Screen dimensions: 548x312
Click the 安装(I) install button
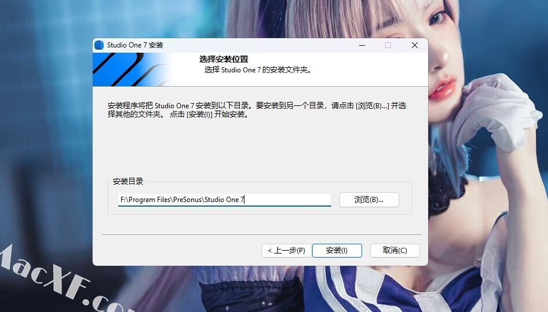(337, 251)
